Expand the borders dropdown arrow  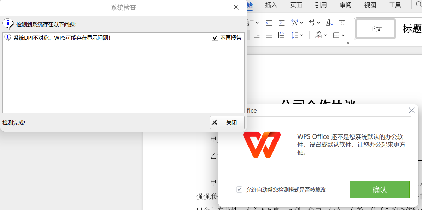pyautogui.click(x=343, y=35)
